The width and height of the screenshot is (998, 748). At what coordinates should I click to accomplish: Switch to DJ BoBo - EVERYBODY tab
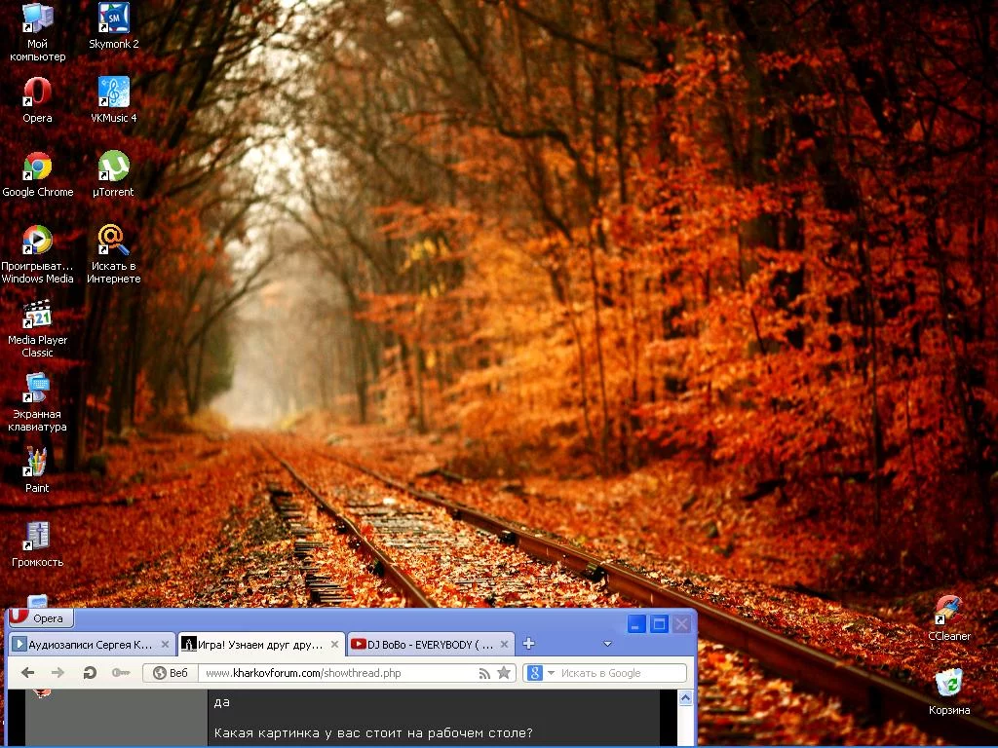[431, 645]
